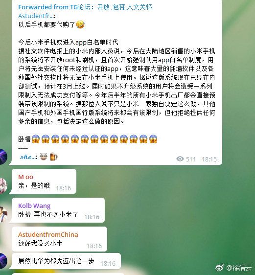Image resolution: width=255 pixels, height=275 pixels.
Task: Open the TG论坛 forwarded channel link
Action: 85,7
